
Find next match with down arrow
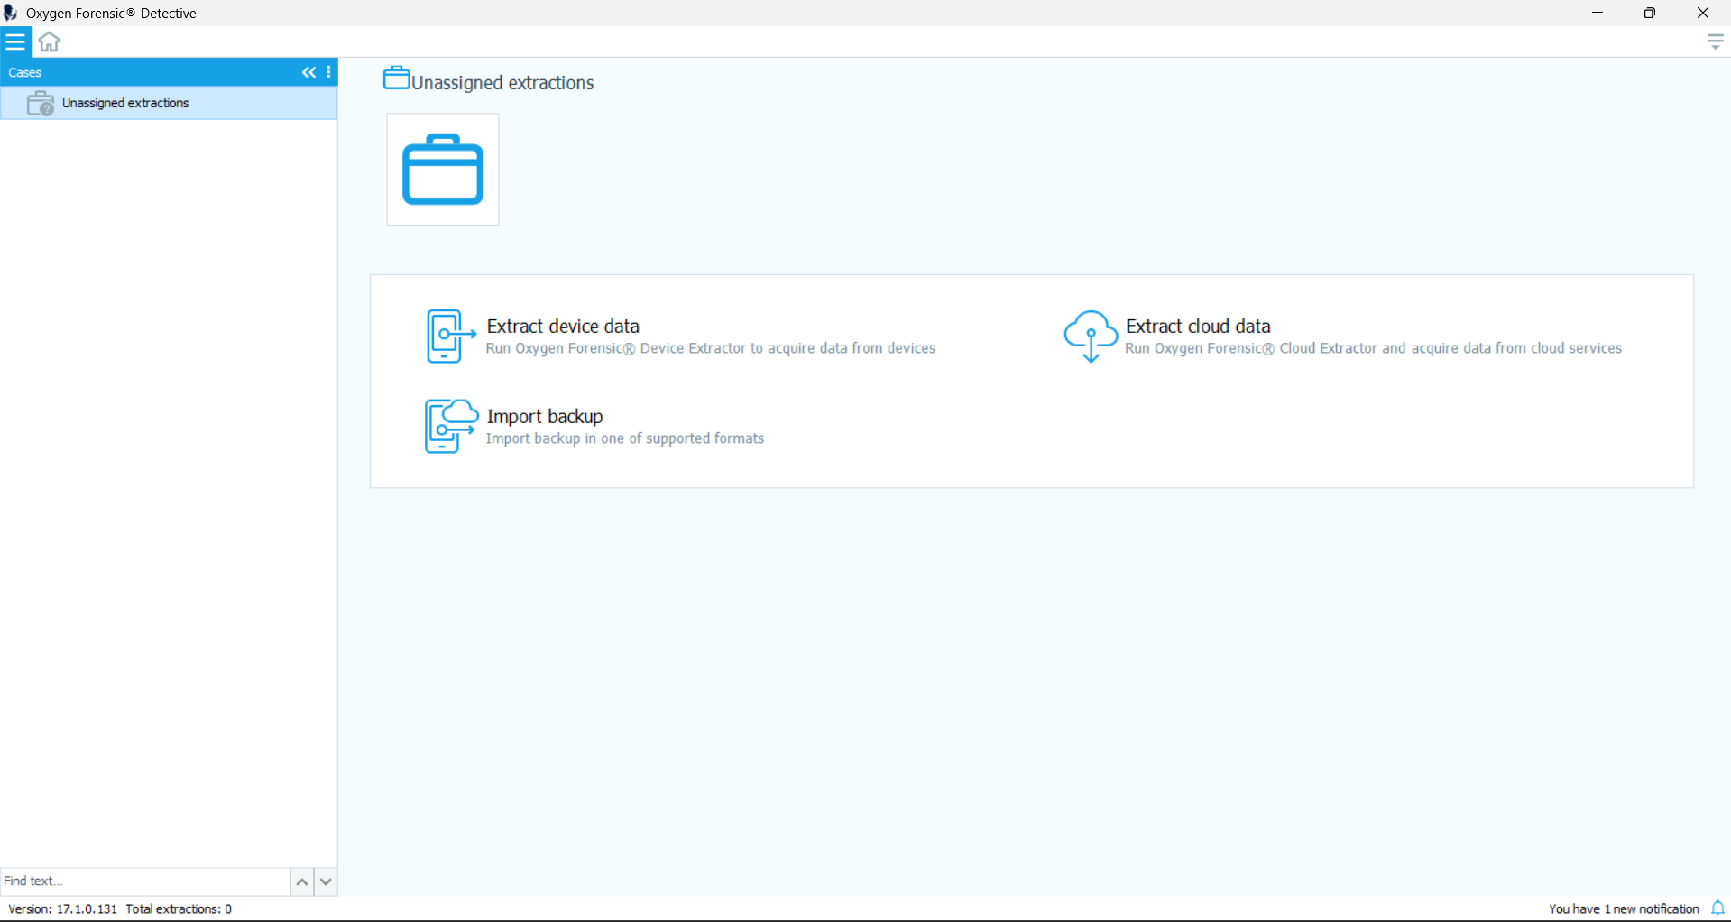[326, 881]
